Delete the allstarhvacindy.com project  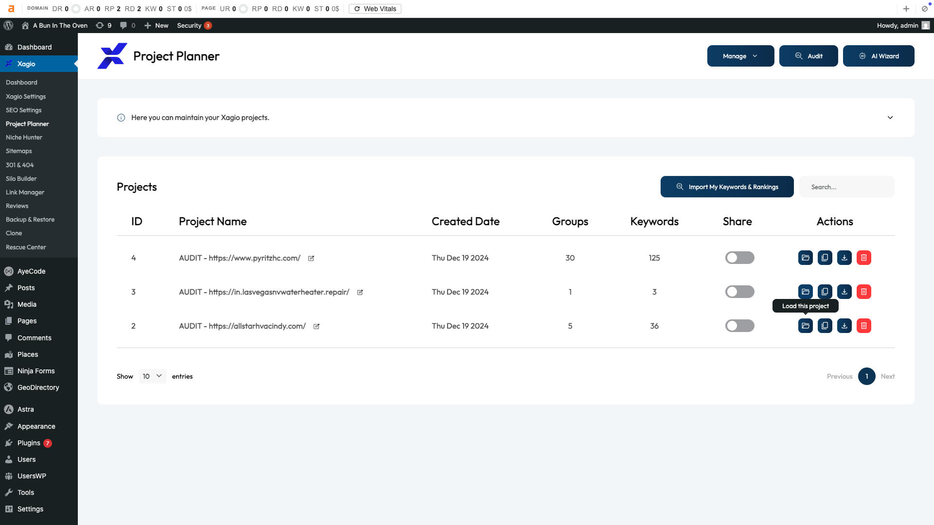click(864, 326)
